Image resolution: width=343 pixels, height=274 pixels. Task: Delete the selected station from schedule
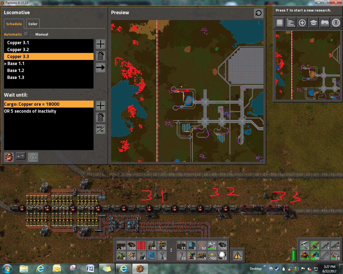[100, 56]
